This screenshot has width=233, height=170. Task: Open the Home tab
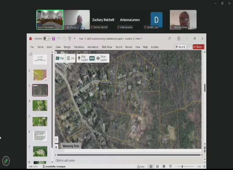[40, 47]
